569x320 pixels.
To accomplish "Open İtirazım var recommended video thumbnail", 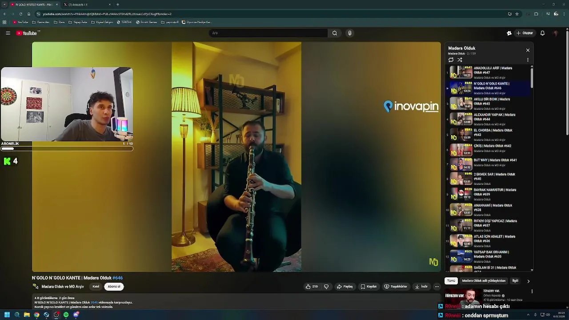I will pos(462,298).
